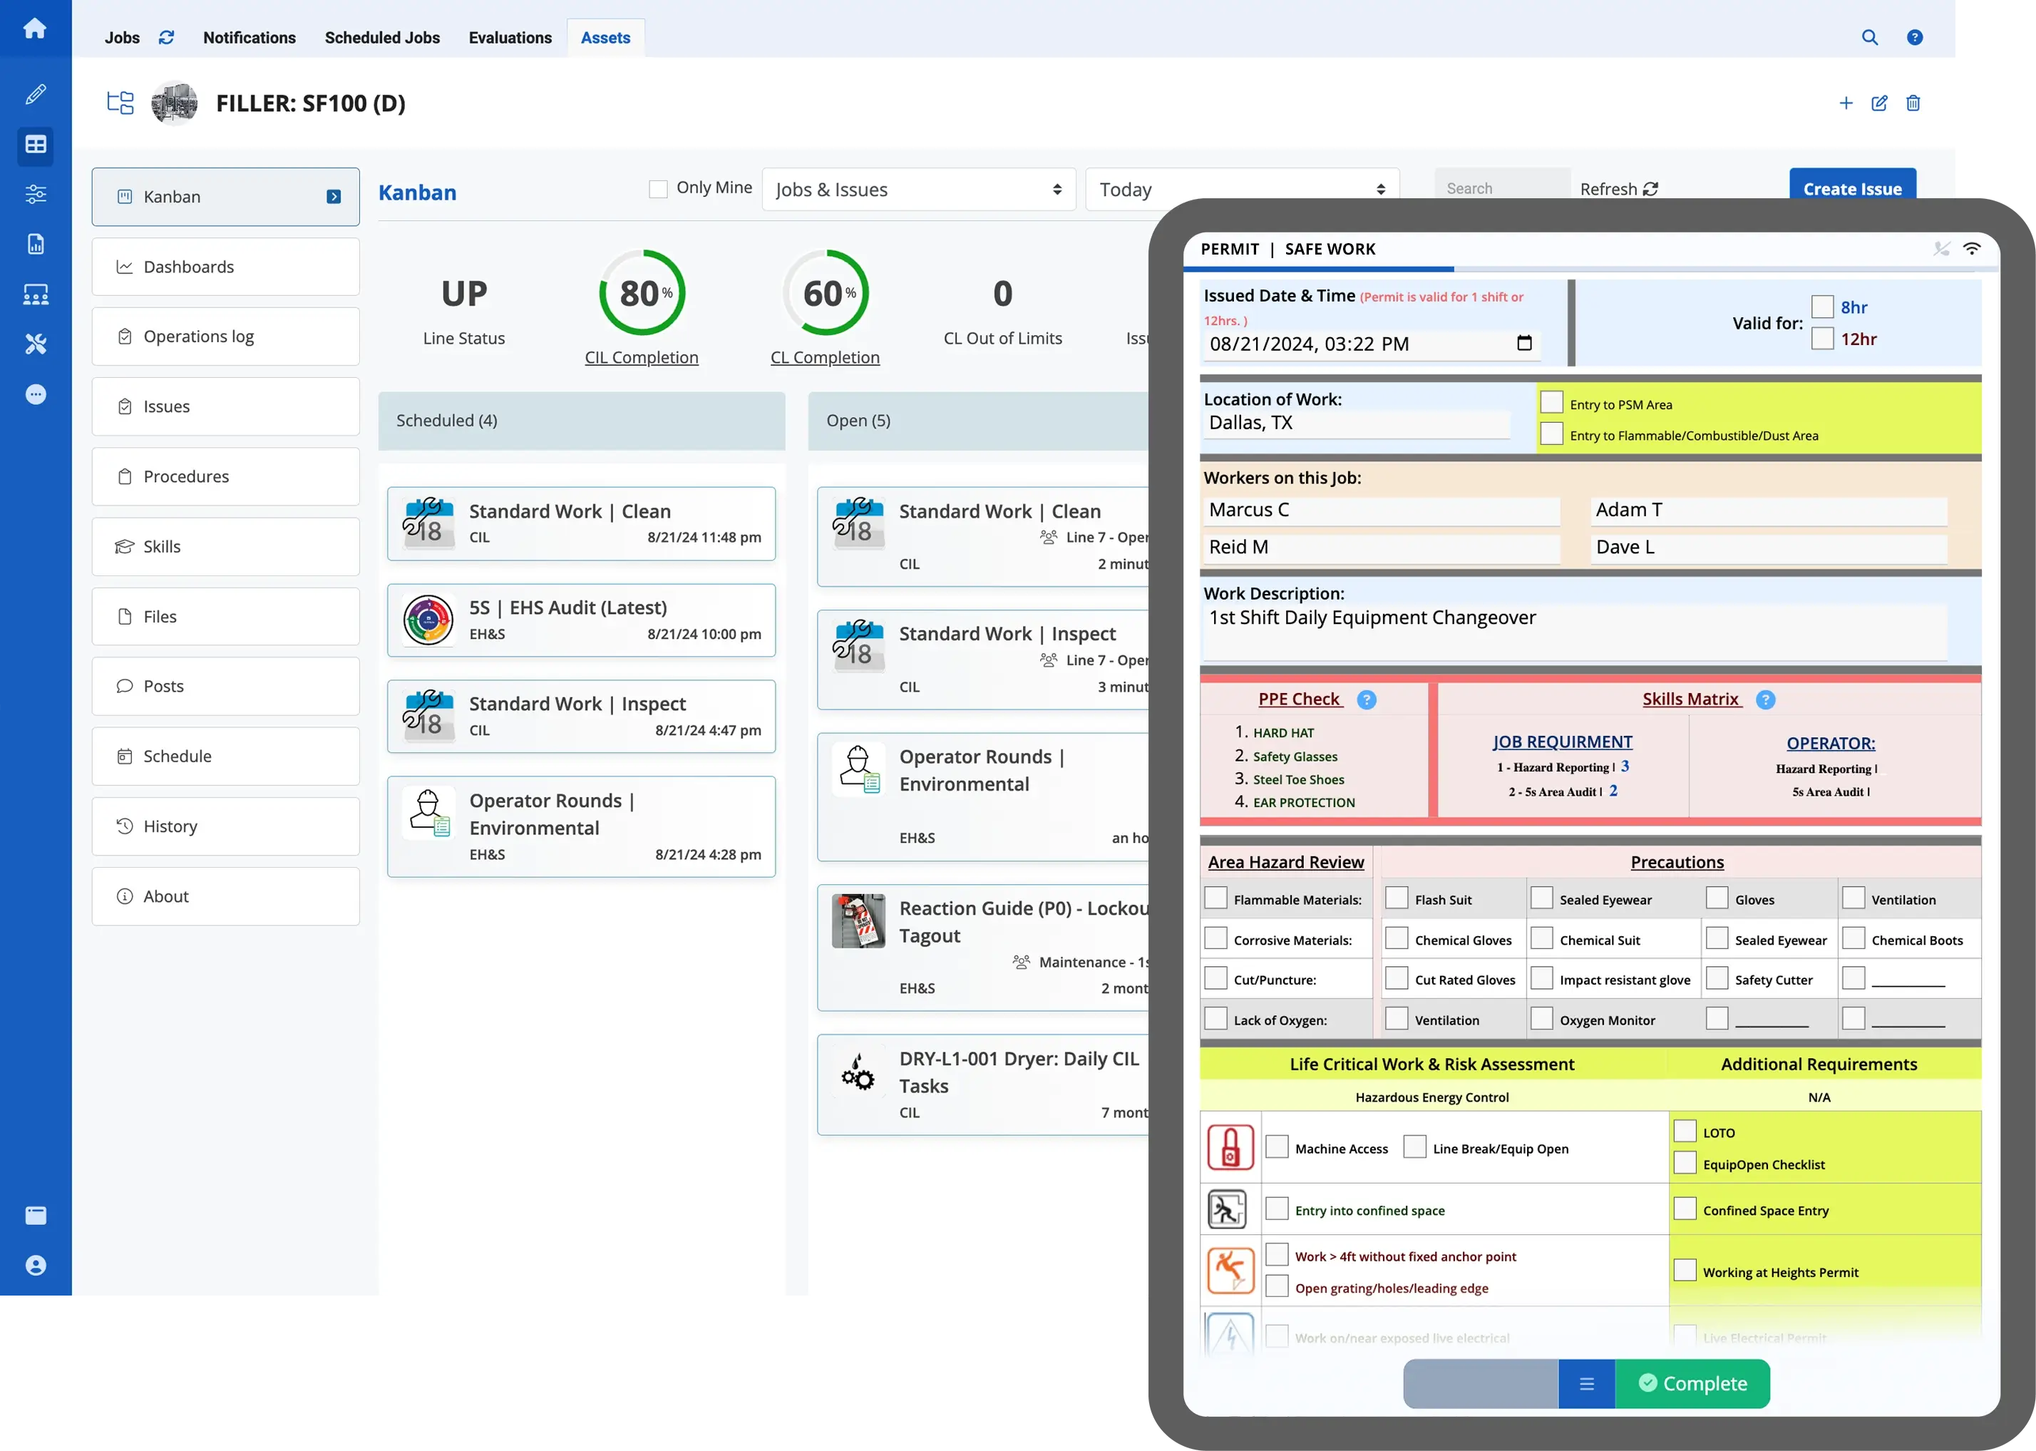
Task: Open the help question mark icon
Action: click(x=1915, y=38)
